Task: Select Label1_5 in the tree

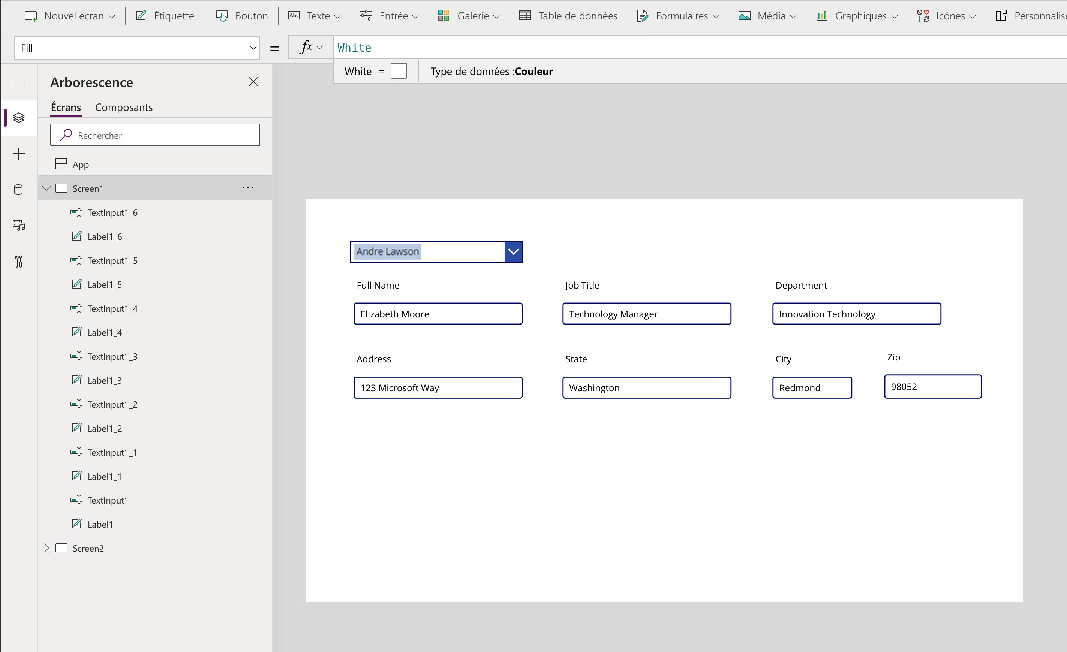Action: click(x=155, y=284)
